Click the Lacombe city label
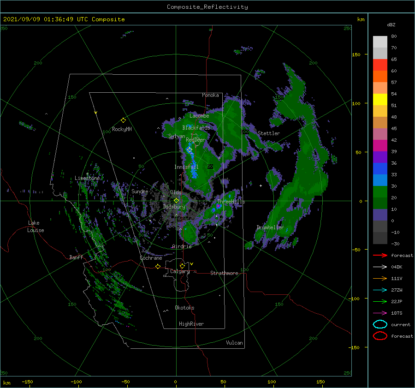This screenshot has height=388, width=415. [199, 116]
